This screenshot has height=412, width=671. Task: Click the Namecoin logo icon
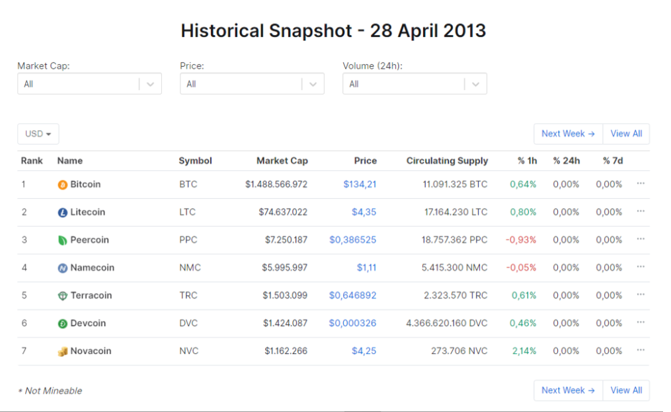coord(63,268)
